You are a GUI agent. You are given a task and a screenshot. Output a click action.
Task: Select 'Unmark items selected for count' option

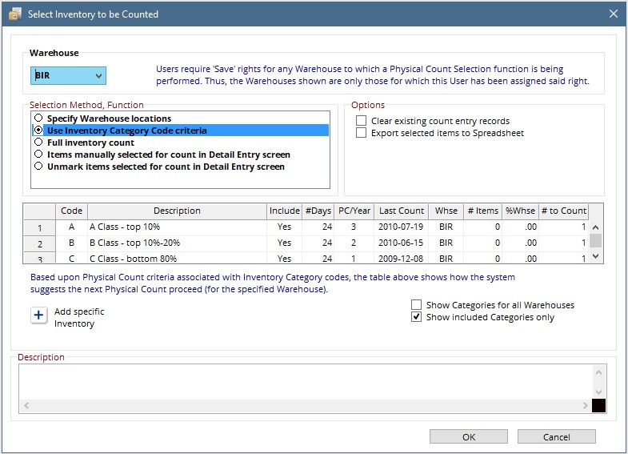click(38, 167)
